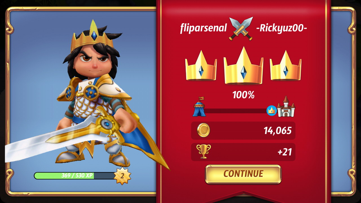Click the blue tent icon
The height and width of the screenshot is (203, 361).
[199, 107]
